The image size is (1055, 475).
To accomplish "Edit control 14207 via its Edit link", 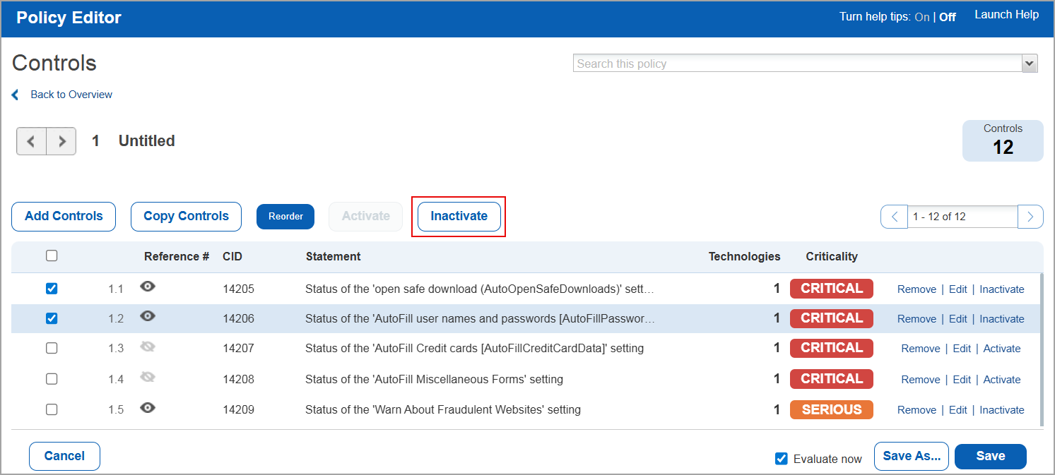I will (x=961, y=348).
